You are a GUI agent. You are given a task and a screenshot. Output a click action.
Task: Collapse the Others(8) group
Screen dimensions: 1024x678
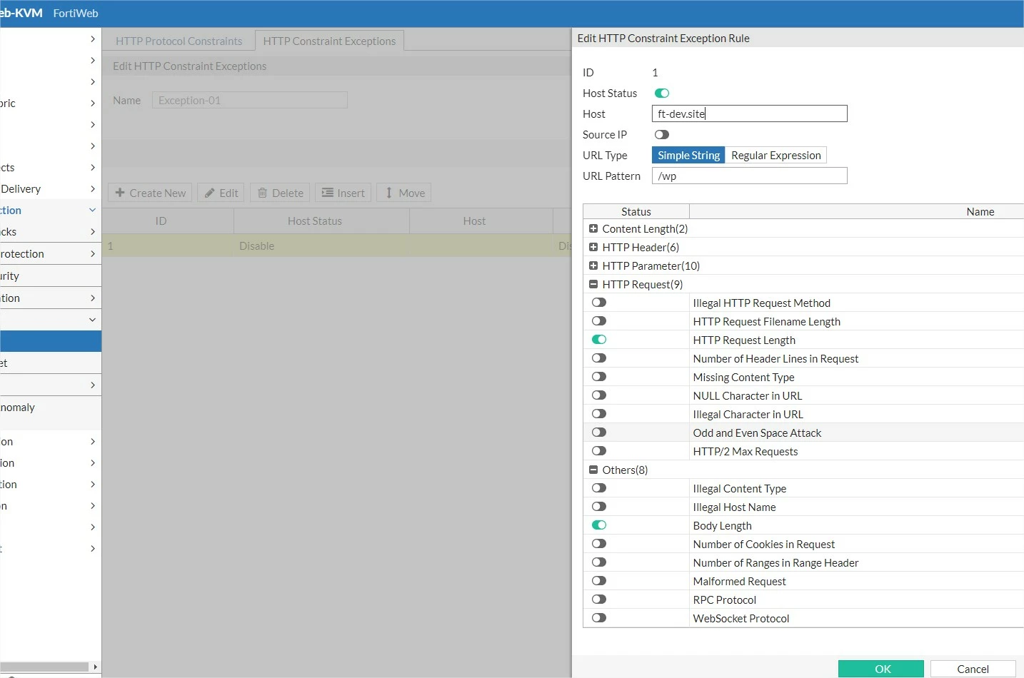(593, 470)
